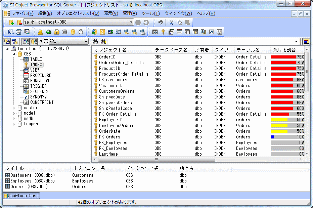Image resolution: width=313 pixels, height=208 pixels.
Task: Select the sa@localhost tab at bottom
Action: point(21,196)
